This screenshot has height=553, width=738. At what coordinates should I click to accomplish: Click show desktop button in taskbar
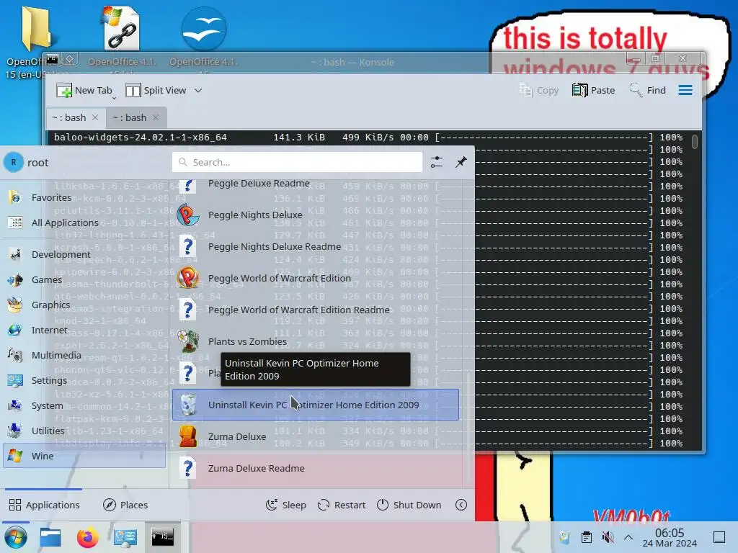tap(719, 537)
